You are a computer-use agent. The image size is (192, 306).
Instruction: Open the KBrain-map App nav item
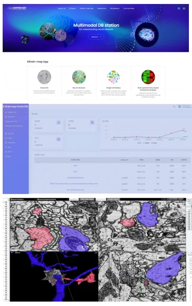click(87, 8)
